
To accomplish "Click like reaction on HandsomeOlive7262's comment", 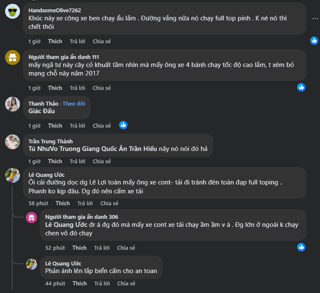I will pyautogui.click(x=314, y=41).
